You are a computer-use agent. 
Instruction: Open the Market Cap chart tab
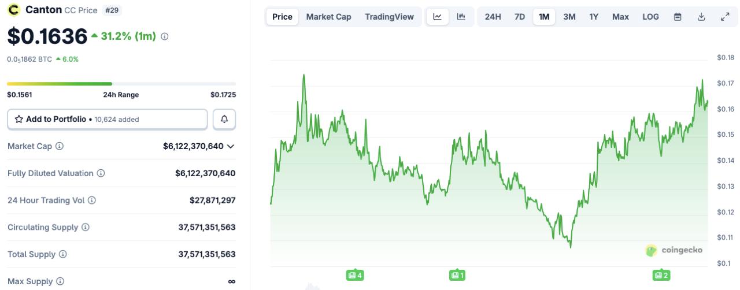(x=328, y=17)
